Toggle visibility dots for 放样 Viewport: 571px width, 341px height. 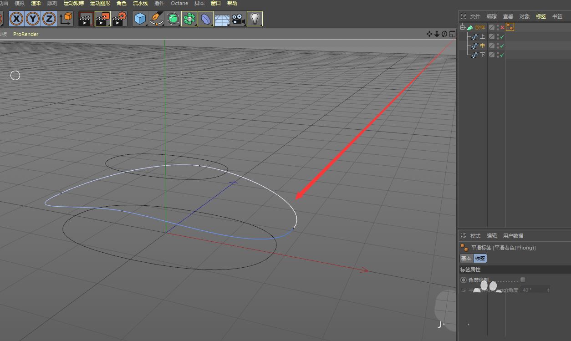498,27
